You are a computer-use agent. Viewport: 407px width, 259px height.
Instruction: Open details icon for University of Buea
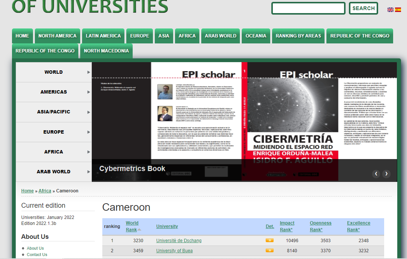(270, 250)
